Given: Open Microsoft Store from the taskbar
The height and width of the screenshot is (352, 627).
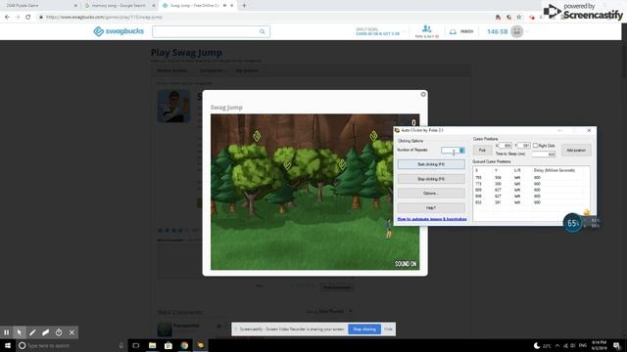Looking at the screenshot, I should pyautogui.click(x=169, y=345).
